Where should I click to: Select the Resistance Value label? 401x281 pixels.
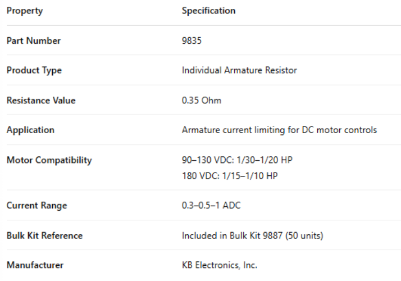40,101
